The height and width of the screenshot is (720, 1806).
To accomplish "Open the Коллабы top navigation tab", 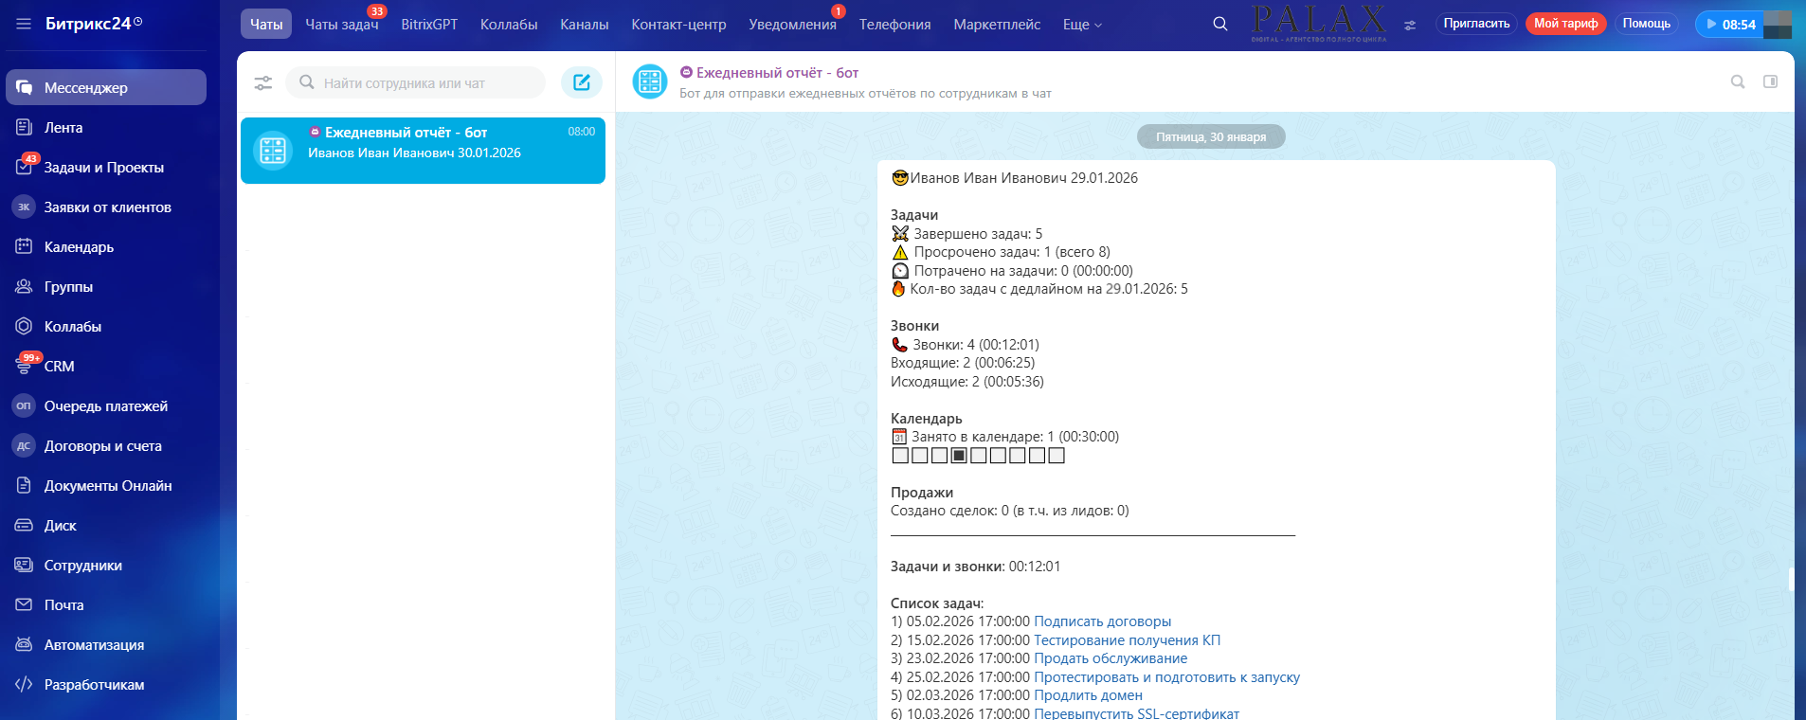I will 509,25.
